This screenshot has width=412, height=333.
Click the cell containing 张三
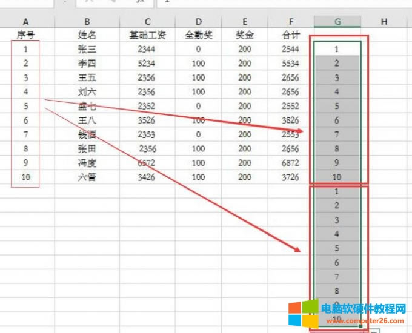(87, 50)
